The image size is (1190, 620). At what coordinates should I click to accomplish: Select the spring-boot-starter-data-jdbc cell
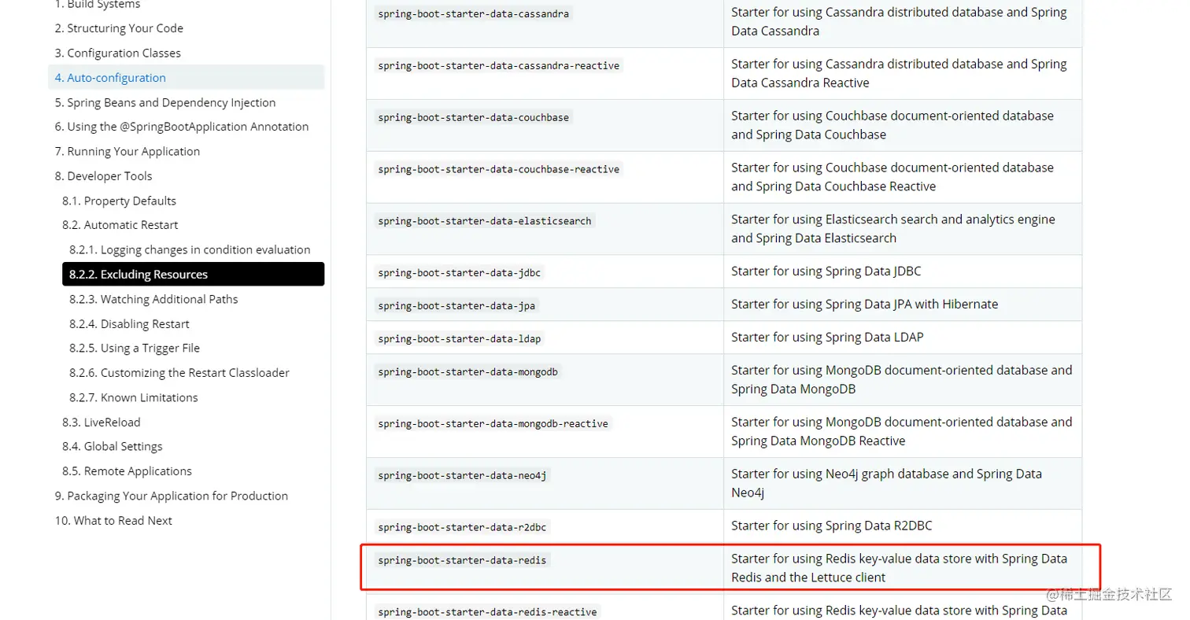[545, 271]
